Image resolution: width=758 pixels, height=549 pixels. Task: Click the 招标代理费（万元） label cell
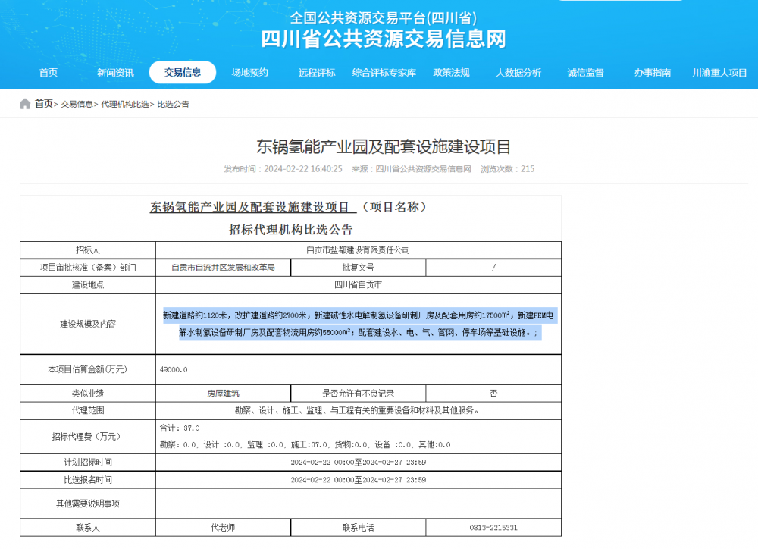88,437
